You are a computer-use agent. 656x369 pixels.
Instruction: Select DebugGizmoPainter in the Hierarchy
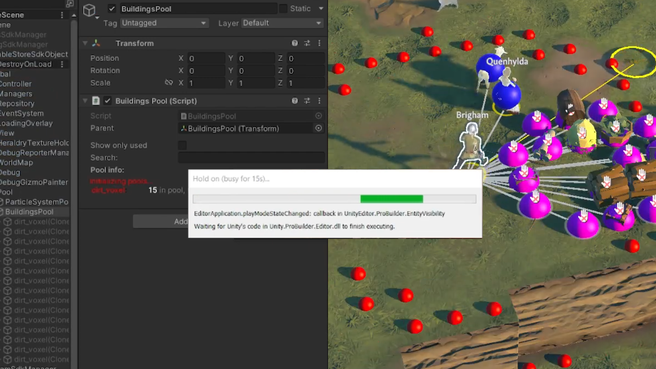click(x=34, y=182)
